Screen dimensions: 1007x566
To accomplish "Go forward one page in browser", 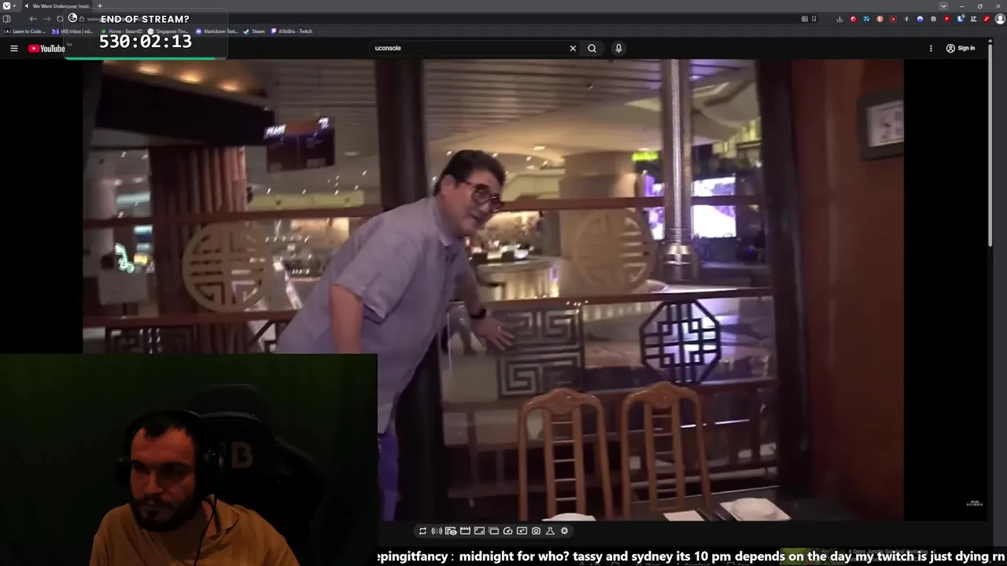I will pos(46,19).
